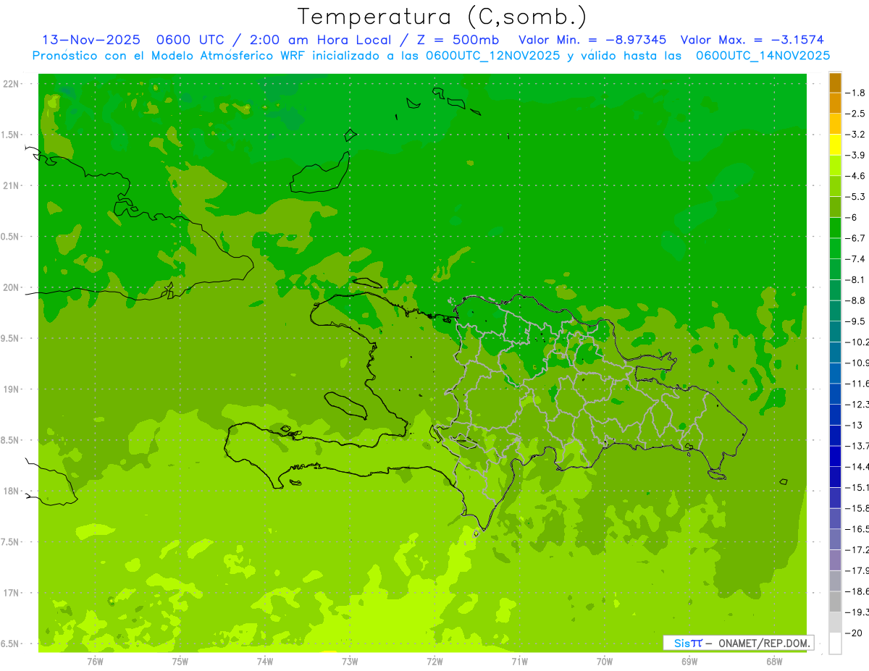Click the -3.9 colorbar label
Viewport: 869px width, 671px height.
[x=856, y=155]
